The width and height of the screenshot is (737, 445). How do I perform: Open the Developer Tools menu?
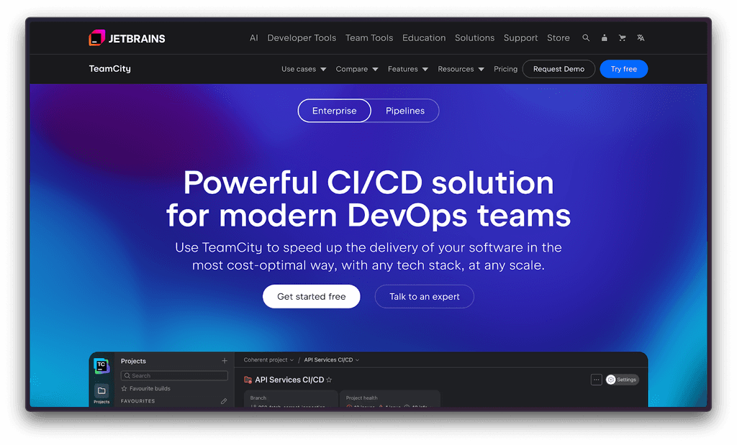point(302,37)
